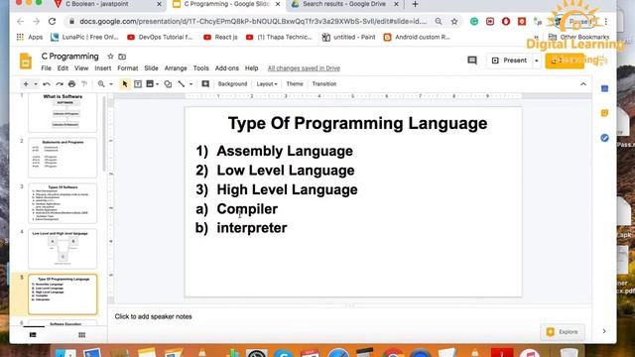Select slide 2 Statements and Programs thumbnail
This screenshot has height=357, width=635.
pos(63,158)
